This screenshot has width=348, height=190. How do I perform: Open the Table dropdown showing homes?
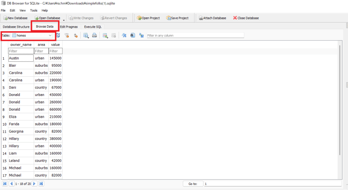32,36
